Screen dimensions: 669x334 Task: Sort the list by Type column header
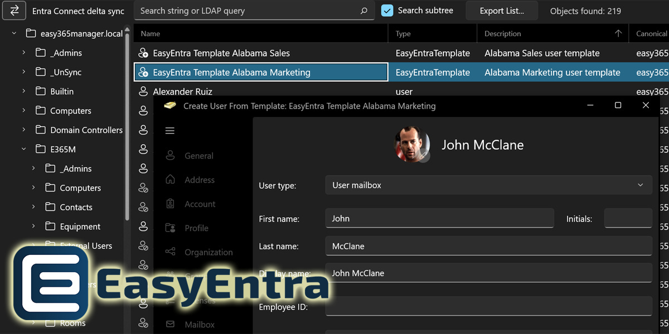click(x=433, y=33)
